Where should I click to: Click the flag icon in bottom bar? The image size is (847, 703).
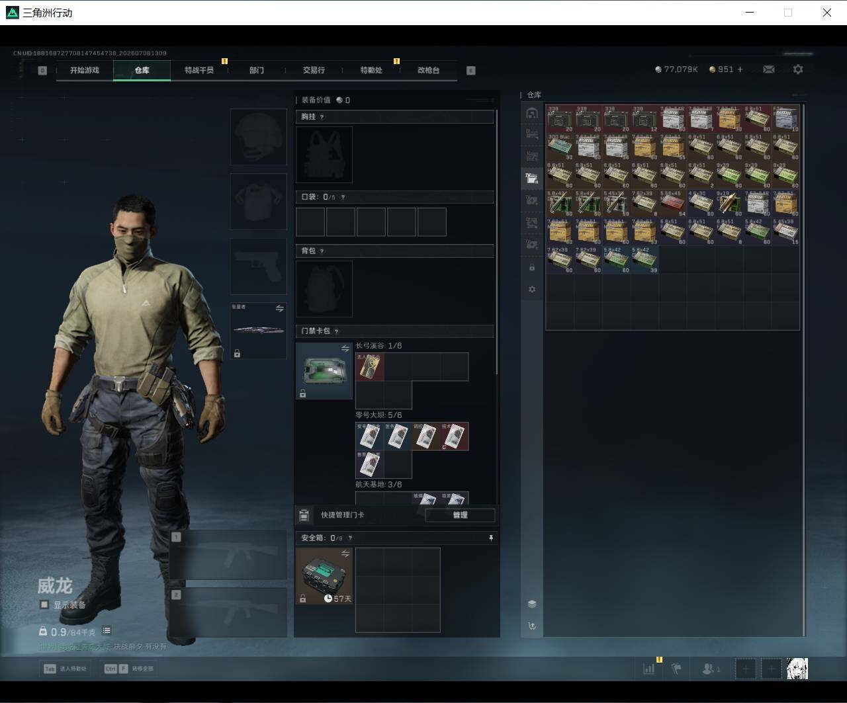pyautogui.click(x=676, y=669)
